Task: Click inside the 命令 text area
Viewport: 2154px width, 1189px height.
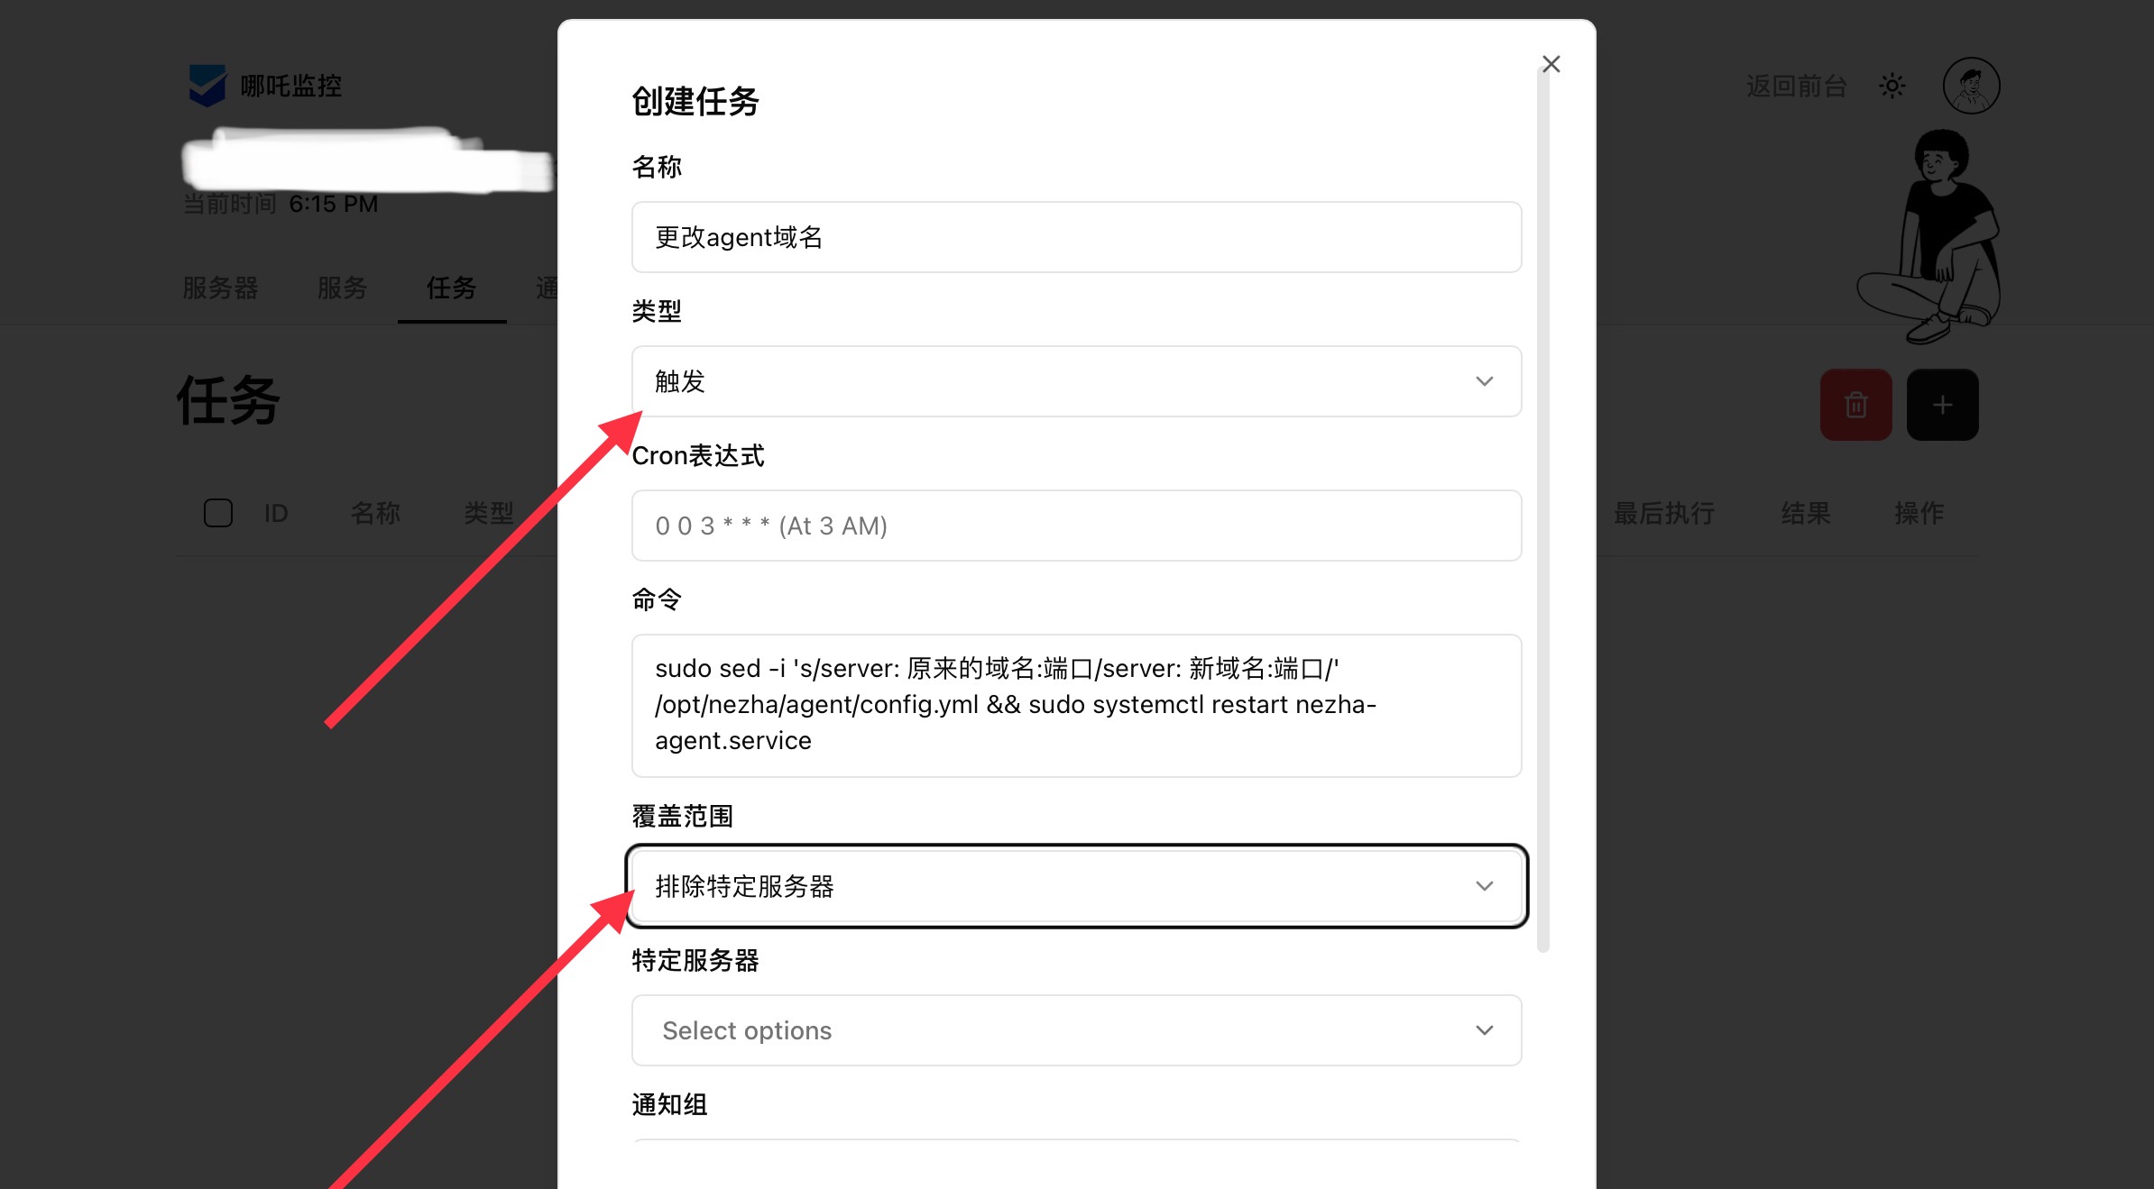Action: tap(1076, 706)
